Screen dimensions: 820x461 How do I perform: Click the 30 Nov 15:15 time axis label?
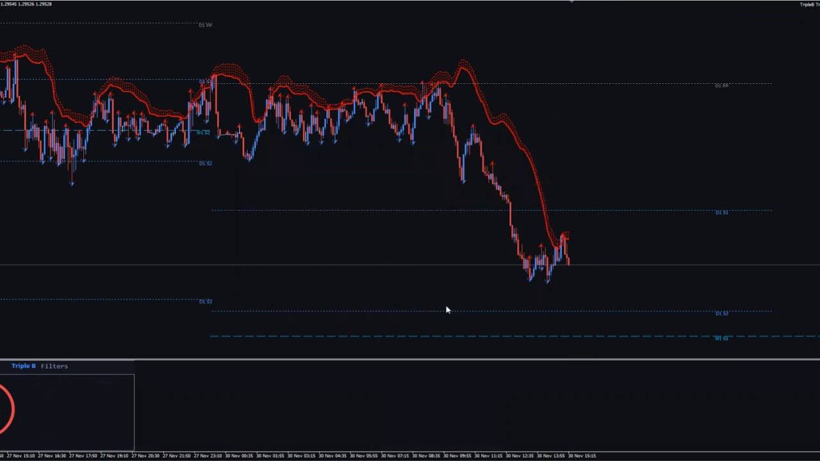coord(582,456)
